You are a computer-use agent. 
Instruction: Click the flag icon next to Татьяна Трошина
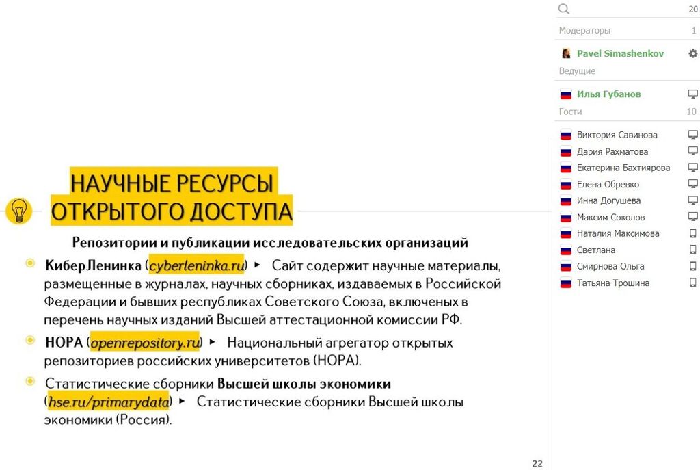click(x=565, y=283)
